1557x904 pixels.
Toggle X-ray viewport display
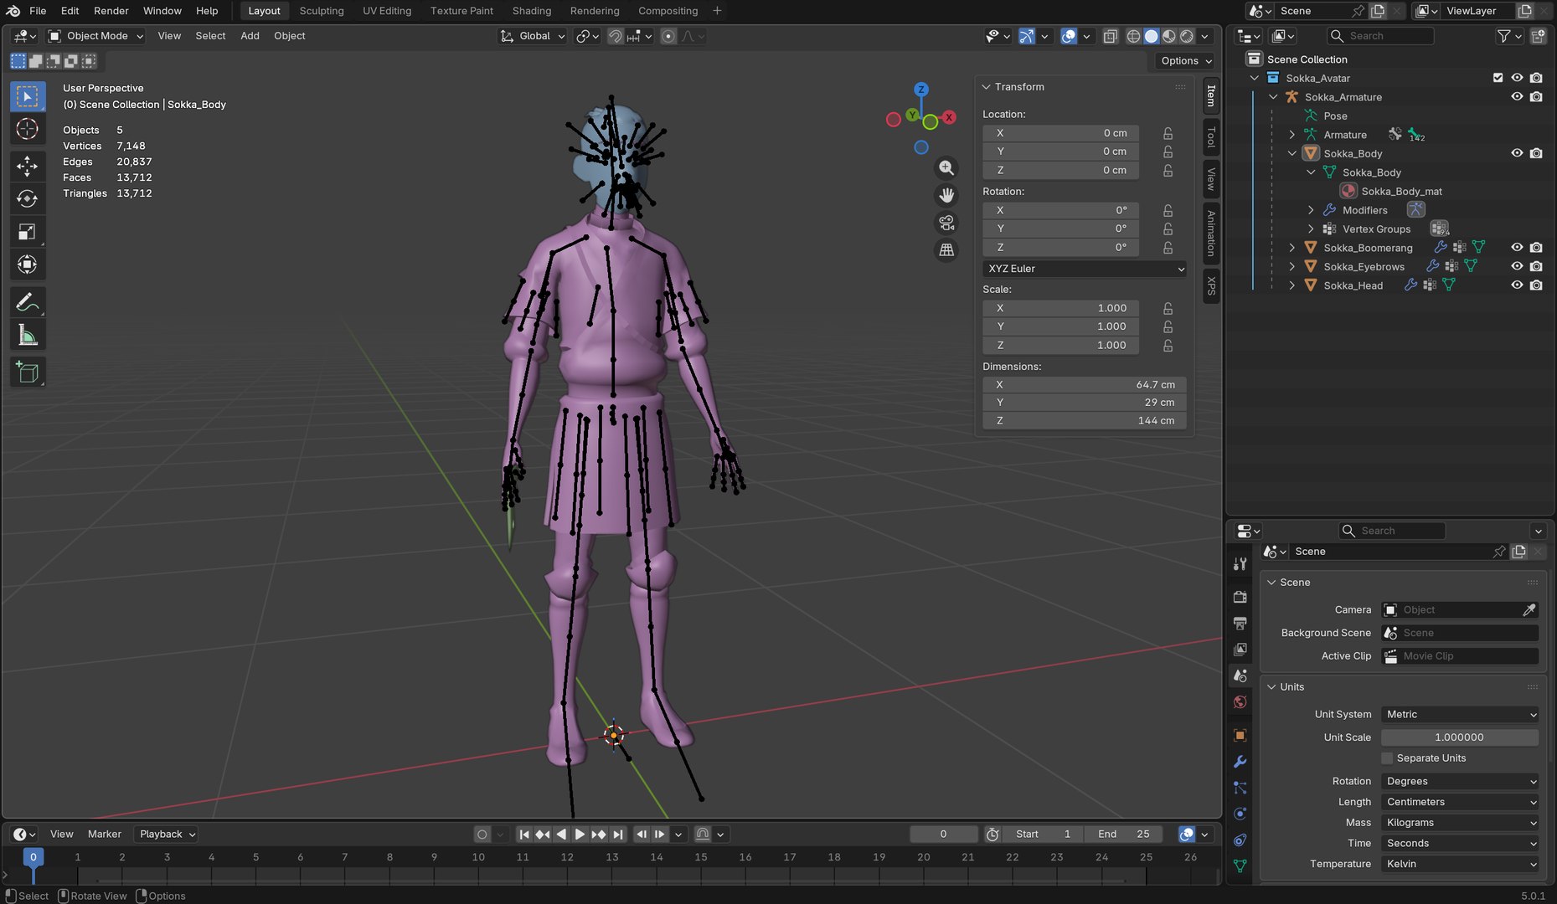coord(1110,36)
